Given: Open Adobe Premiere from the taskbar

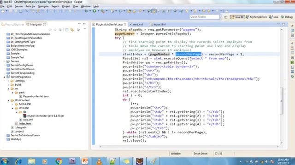Looking at the screenshot, I should [72, 161].
